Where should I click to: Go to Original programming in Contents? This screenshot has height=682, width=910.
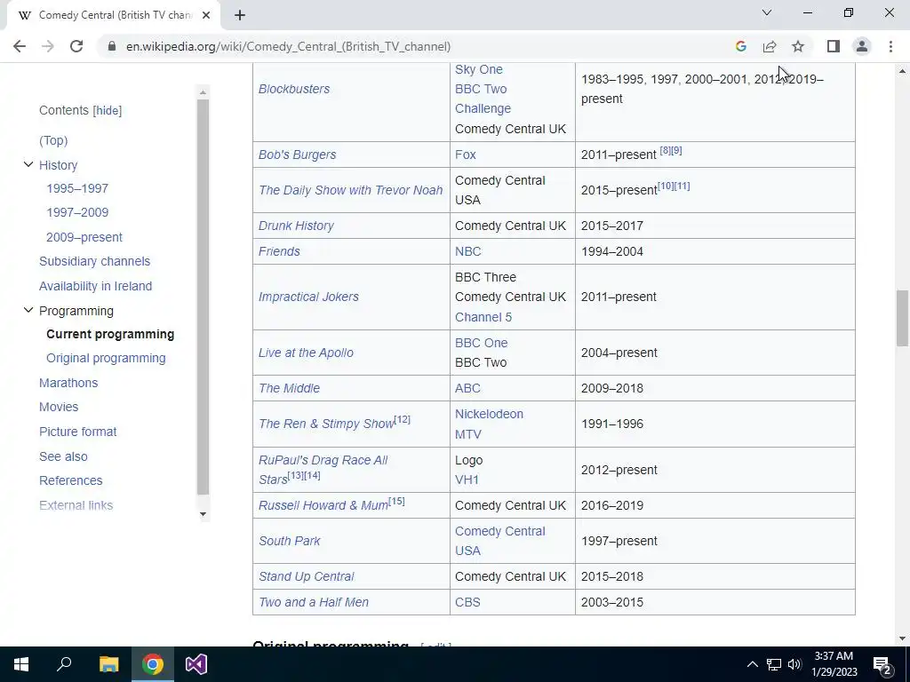(106, 358)
